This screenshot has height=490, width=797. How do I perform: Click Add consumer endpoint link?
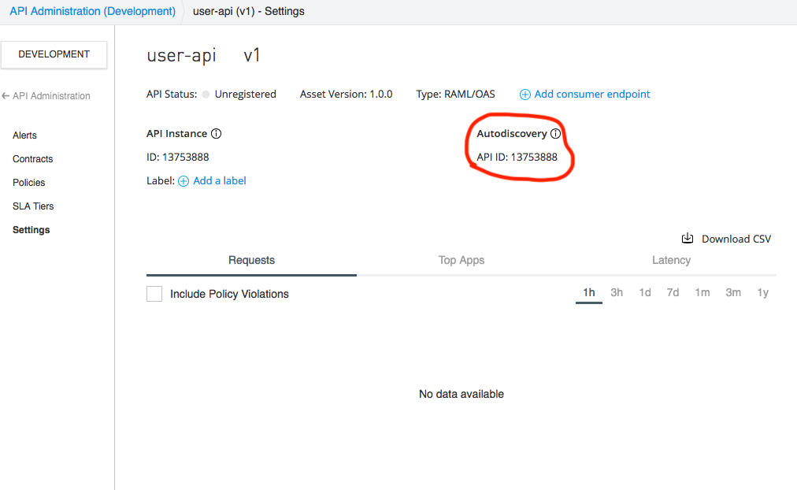coord(592,95)
